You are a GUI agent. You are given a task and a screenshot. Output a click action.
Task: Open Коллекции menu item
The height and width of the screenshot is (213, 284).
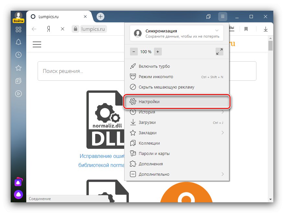coord(177,143)
